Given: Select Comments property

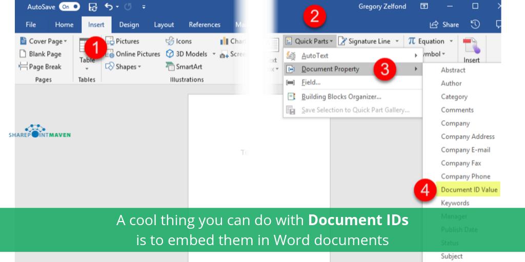Looking at the screenshot, I should [457, 110].
